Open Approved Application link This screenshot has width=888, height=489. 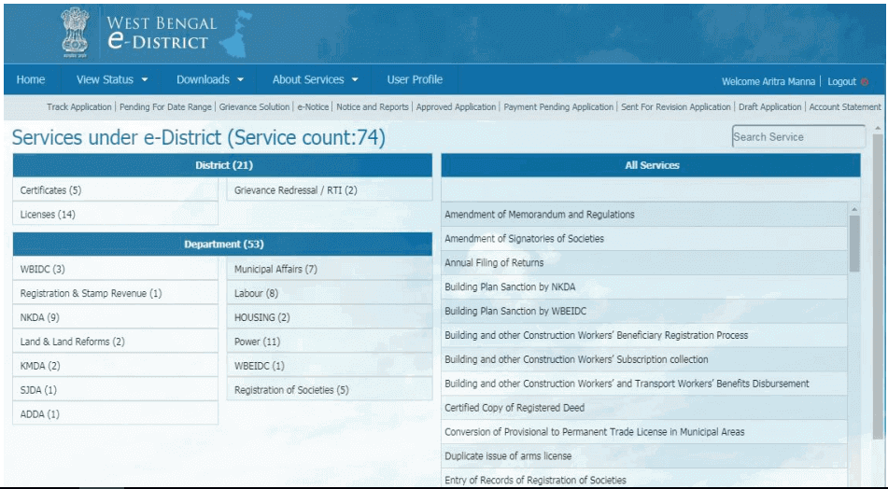pyautogui.click(x=456, y=107)
